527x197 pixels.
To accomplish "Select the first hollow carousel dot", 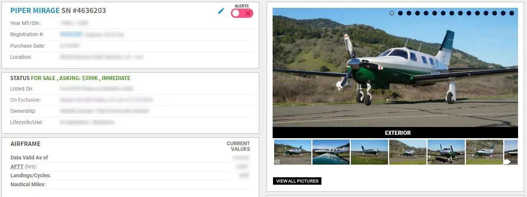I will tap(391, 13).
